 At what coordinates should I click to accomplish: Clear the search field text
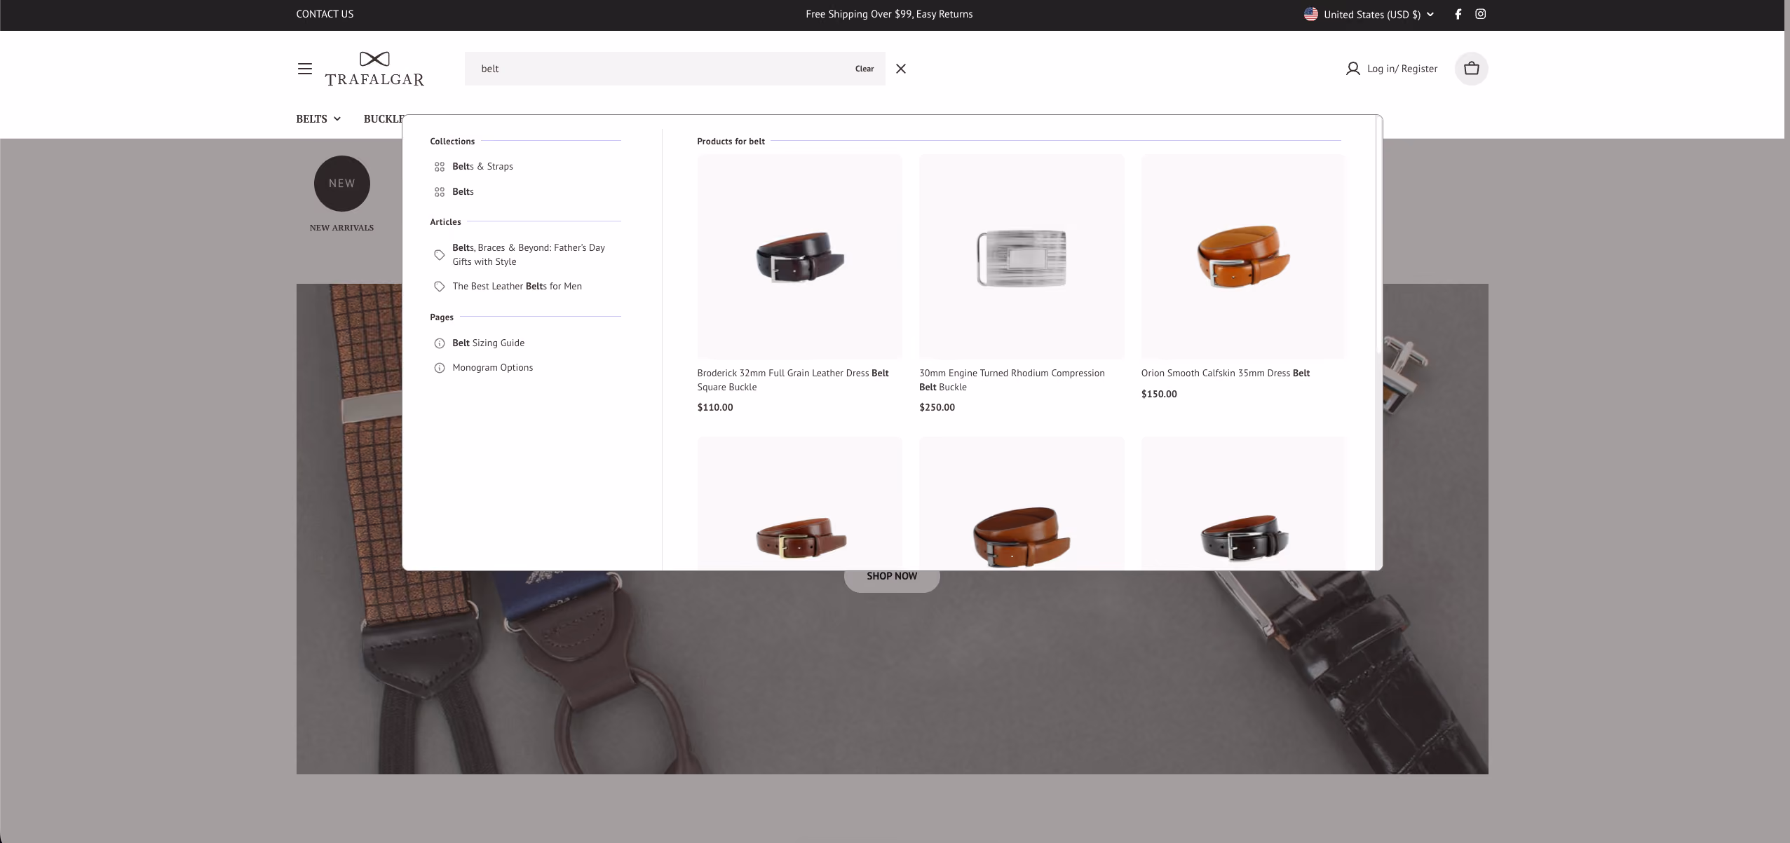[x=865, y=69]
